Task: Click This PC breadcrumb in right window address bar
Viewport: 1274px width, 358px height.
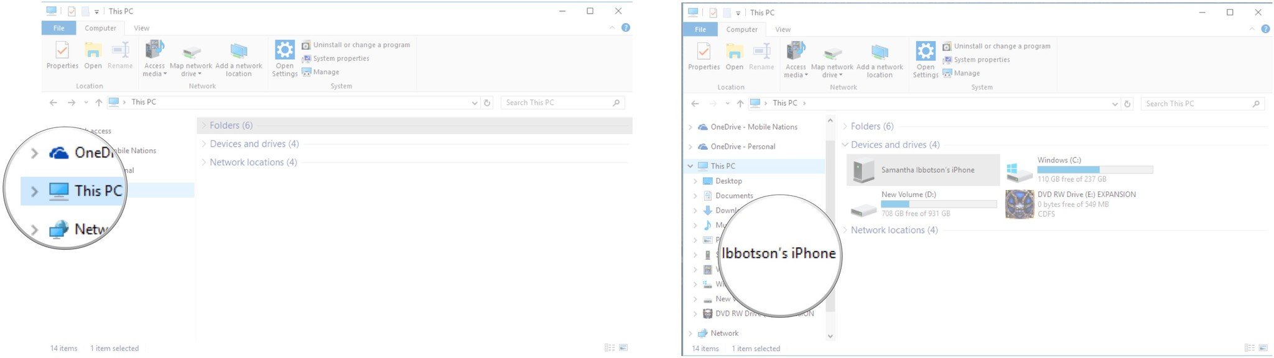Action: click(x=784, y=103)
